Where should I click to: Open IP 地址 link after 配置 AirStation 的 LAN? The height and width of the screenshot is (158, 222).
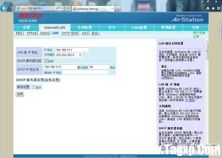194,89
